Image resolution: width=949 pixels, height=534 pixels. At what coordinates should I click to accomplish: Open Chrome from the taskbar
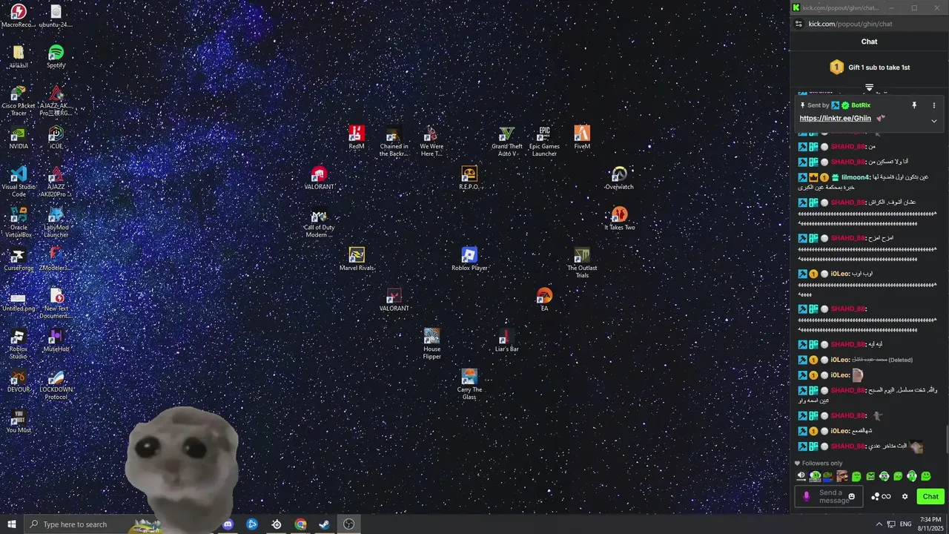pos(300,524)
